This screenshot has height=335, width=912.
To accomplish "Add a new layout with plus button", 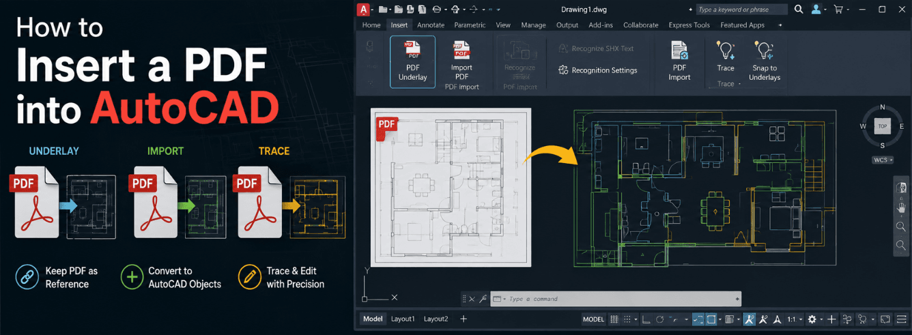I will [464, 319].
